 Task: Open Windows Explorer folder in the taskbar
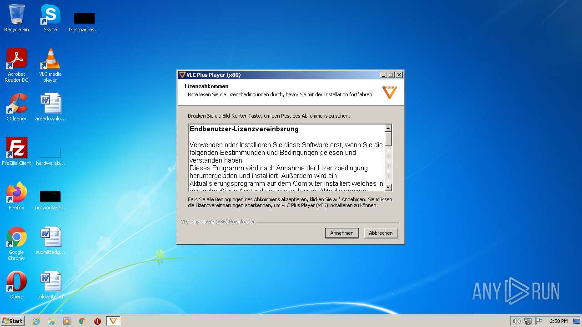[51, 321]
